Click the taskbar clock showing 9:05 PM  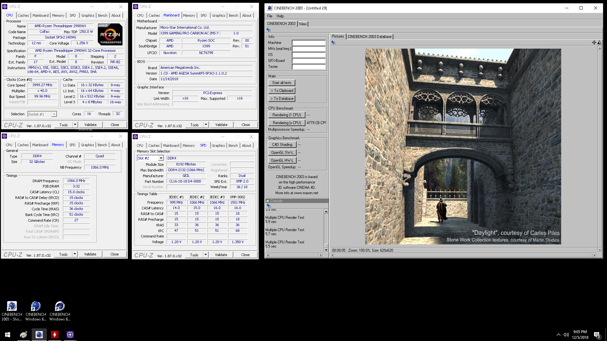click(580, 335)
